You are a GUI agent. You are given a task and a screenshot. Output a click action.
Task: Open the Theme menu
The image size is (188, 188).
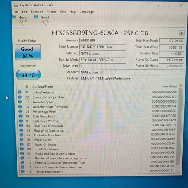(x=52, y=12)
